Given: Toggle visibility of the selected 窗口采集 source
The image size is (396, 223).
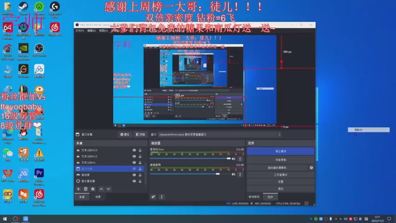Looking at the screenshot, I should [134, 168].
